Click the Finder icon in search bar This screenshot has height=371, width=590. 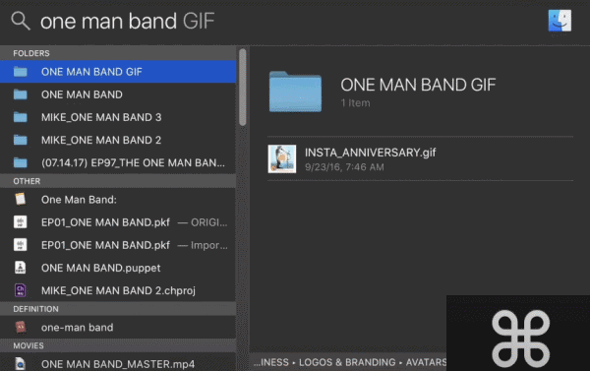pyautogui.click(x=560, y=21)
